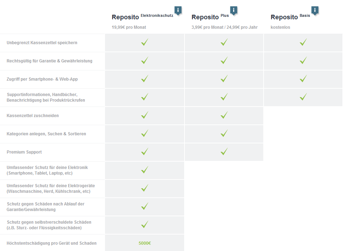348x251 pixels.
Task: Select the Reposito Plus plan title
Action: click(210, 17)
